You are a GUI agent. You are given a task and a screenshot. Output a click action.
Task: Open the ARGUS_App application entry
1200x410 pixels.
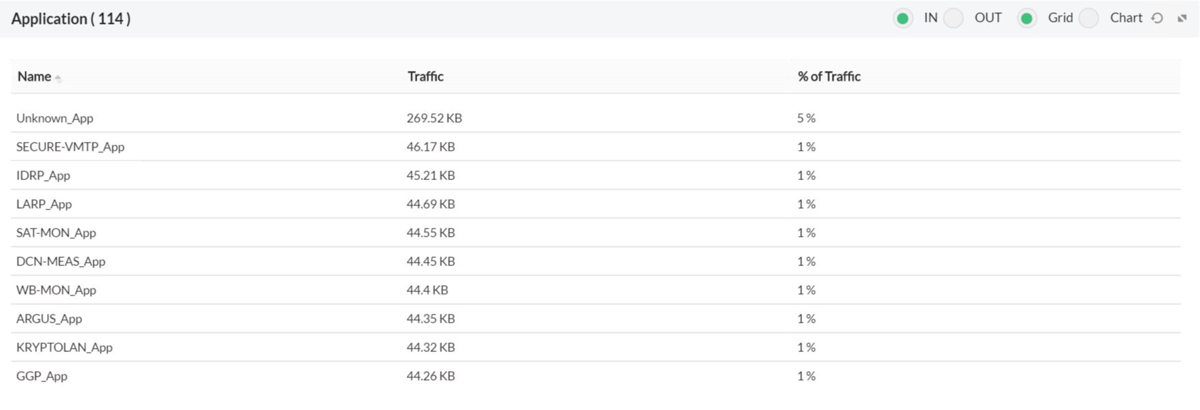coord(49,319)
